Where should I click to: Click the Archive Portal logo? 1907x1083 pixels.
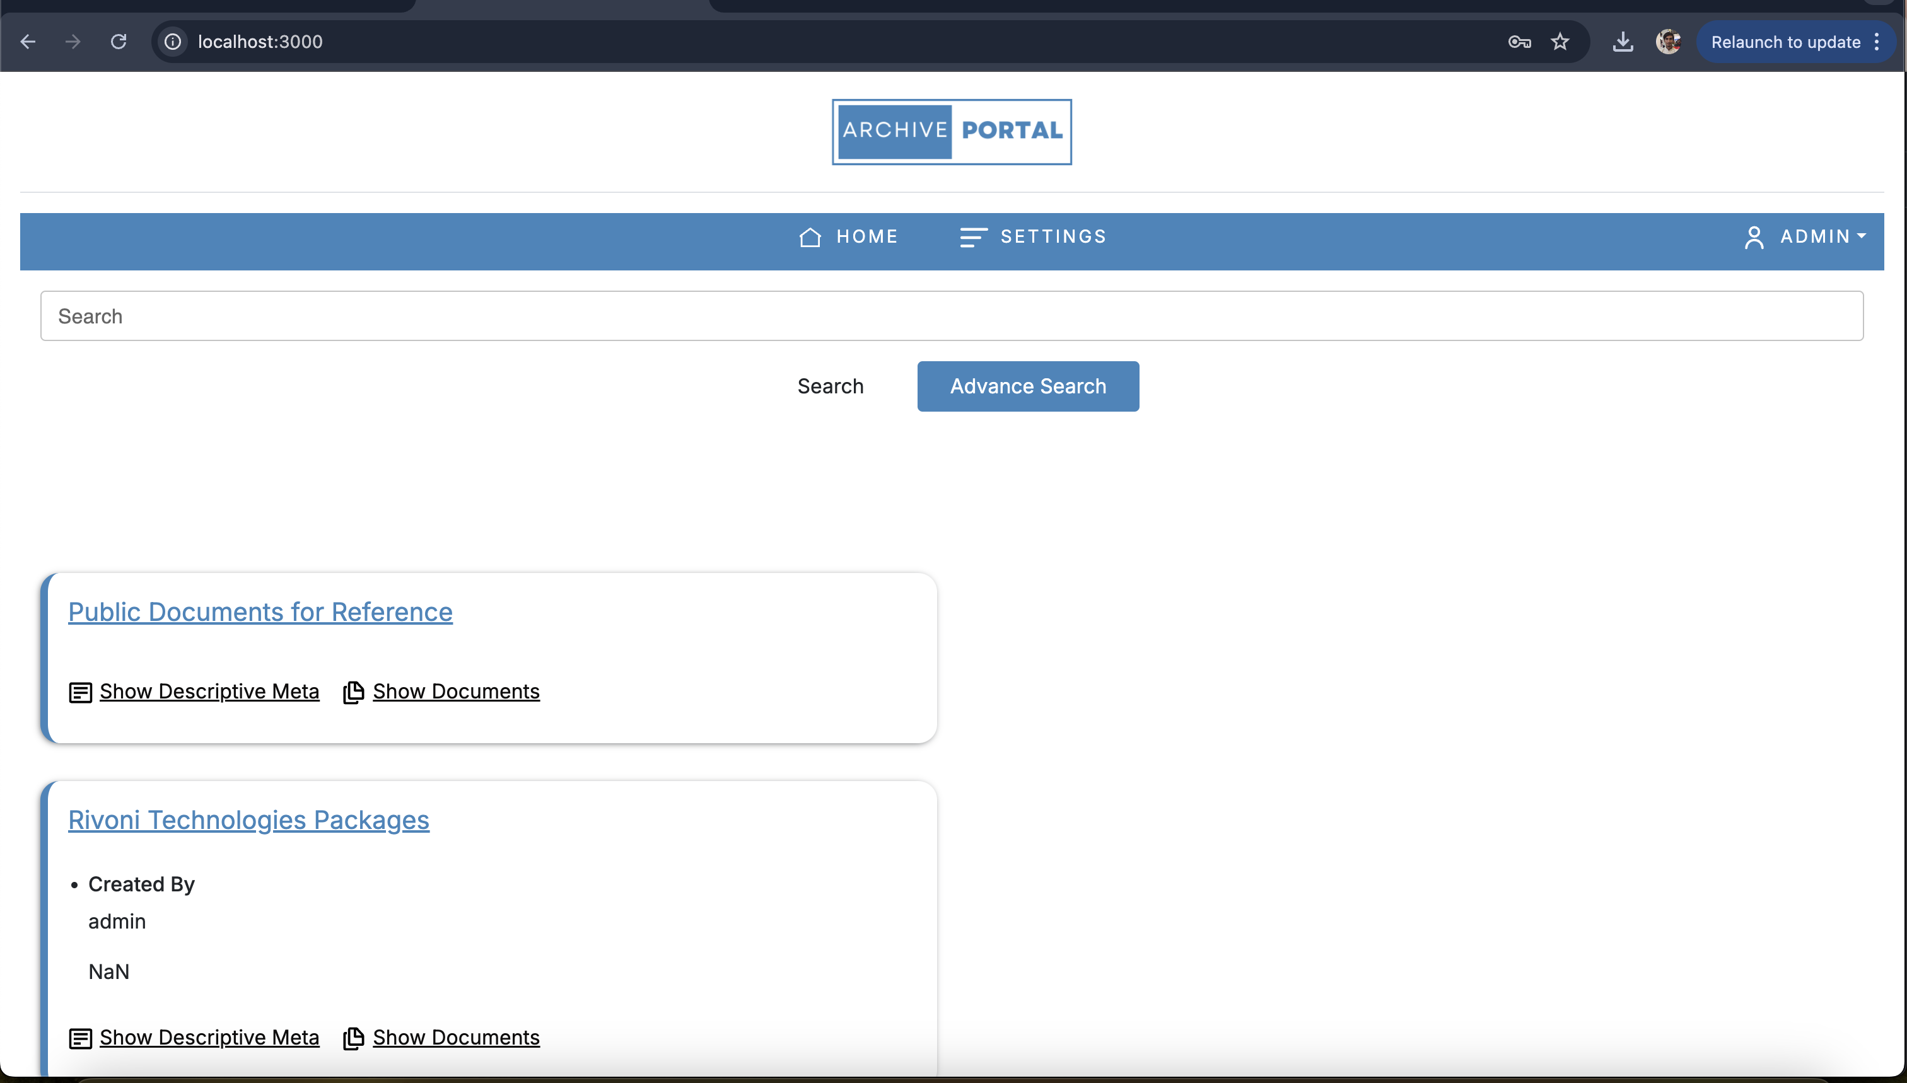click(x=952, y=132)
